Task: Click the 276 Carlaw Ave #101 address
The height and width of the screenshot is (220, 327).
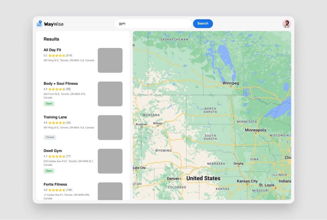Action: pos(69,163)
